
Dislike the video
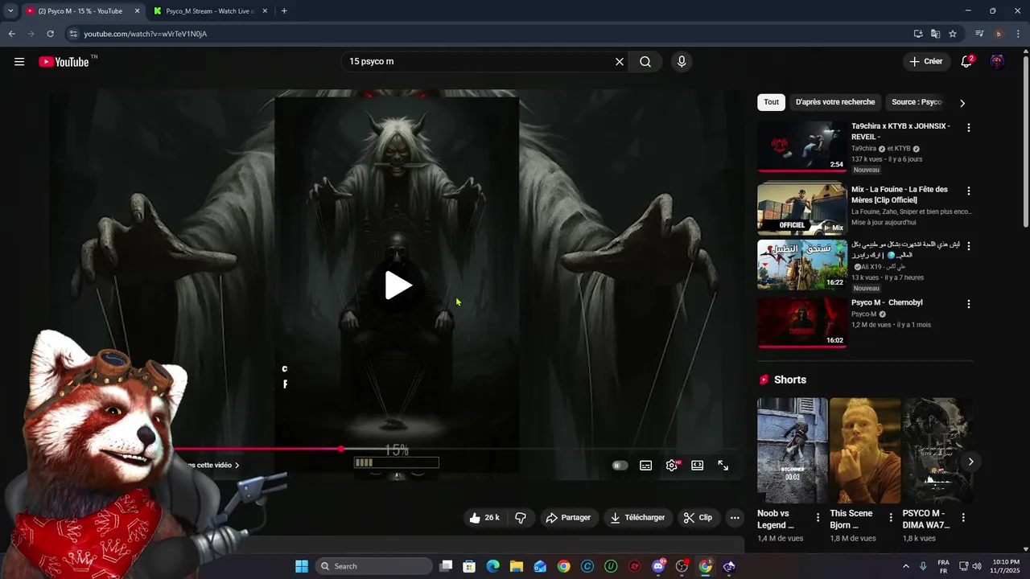coord(521,518)
